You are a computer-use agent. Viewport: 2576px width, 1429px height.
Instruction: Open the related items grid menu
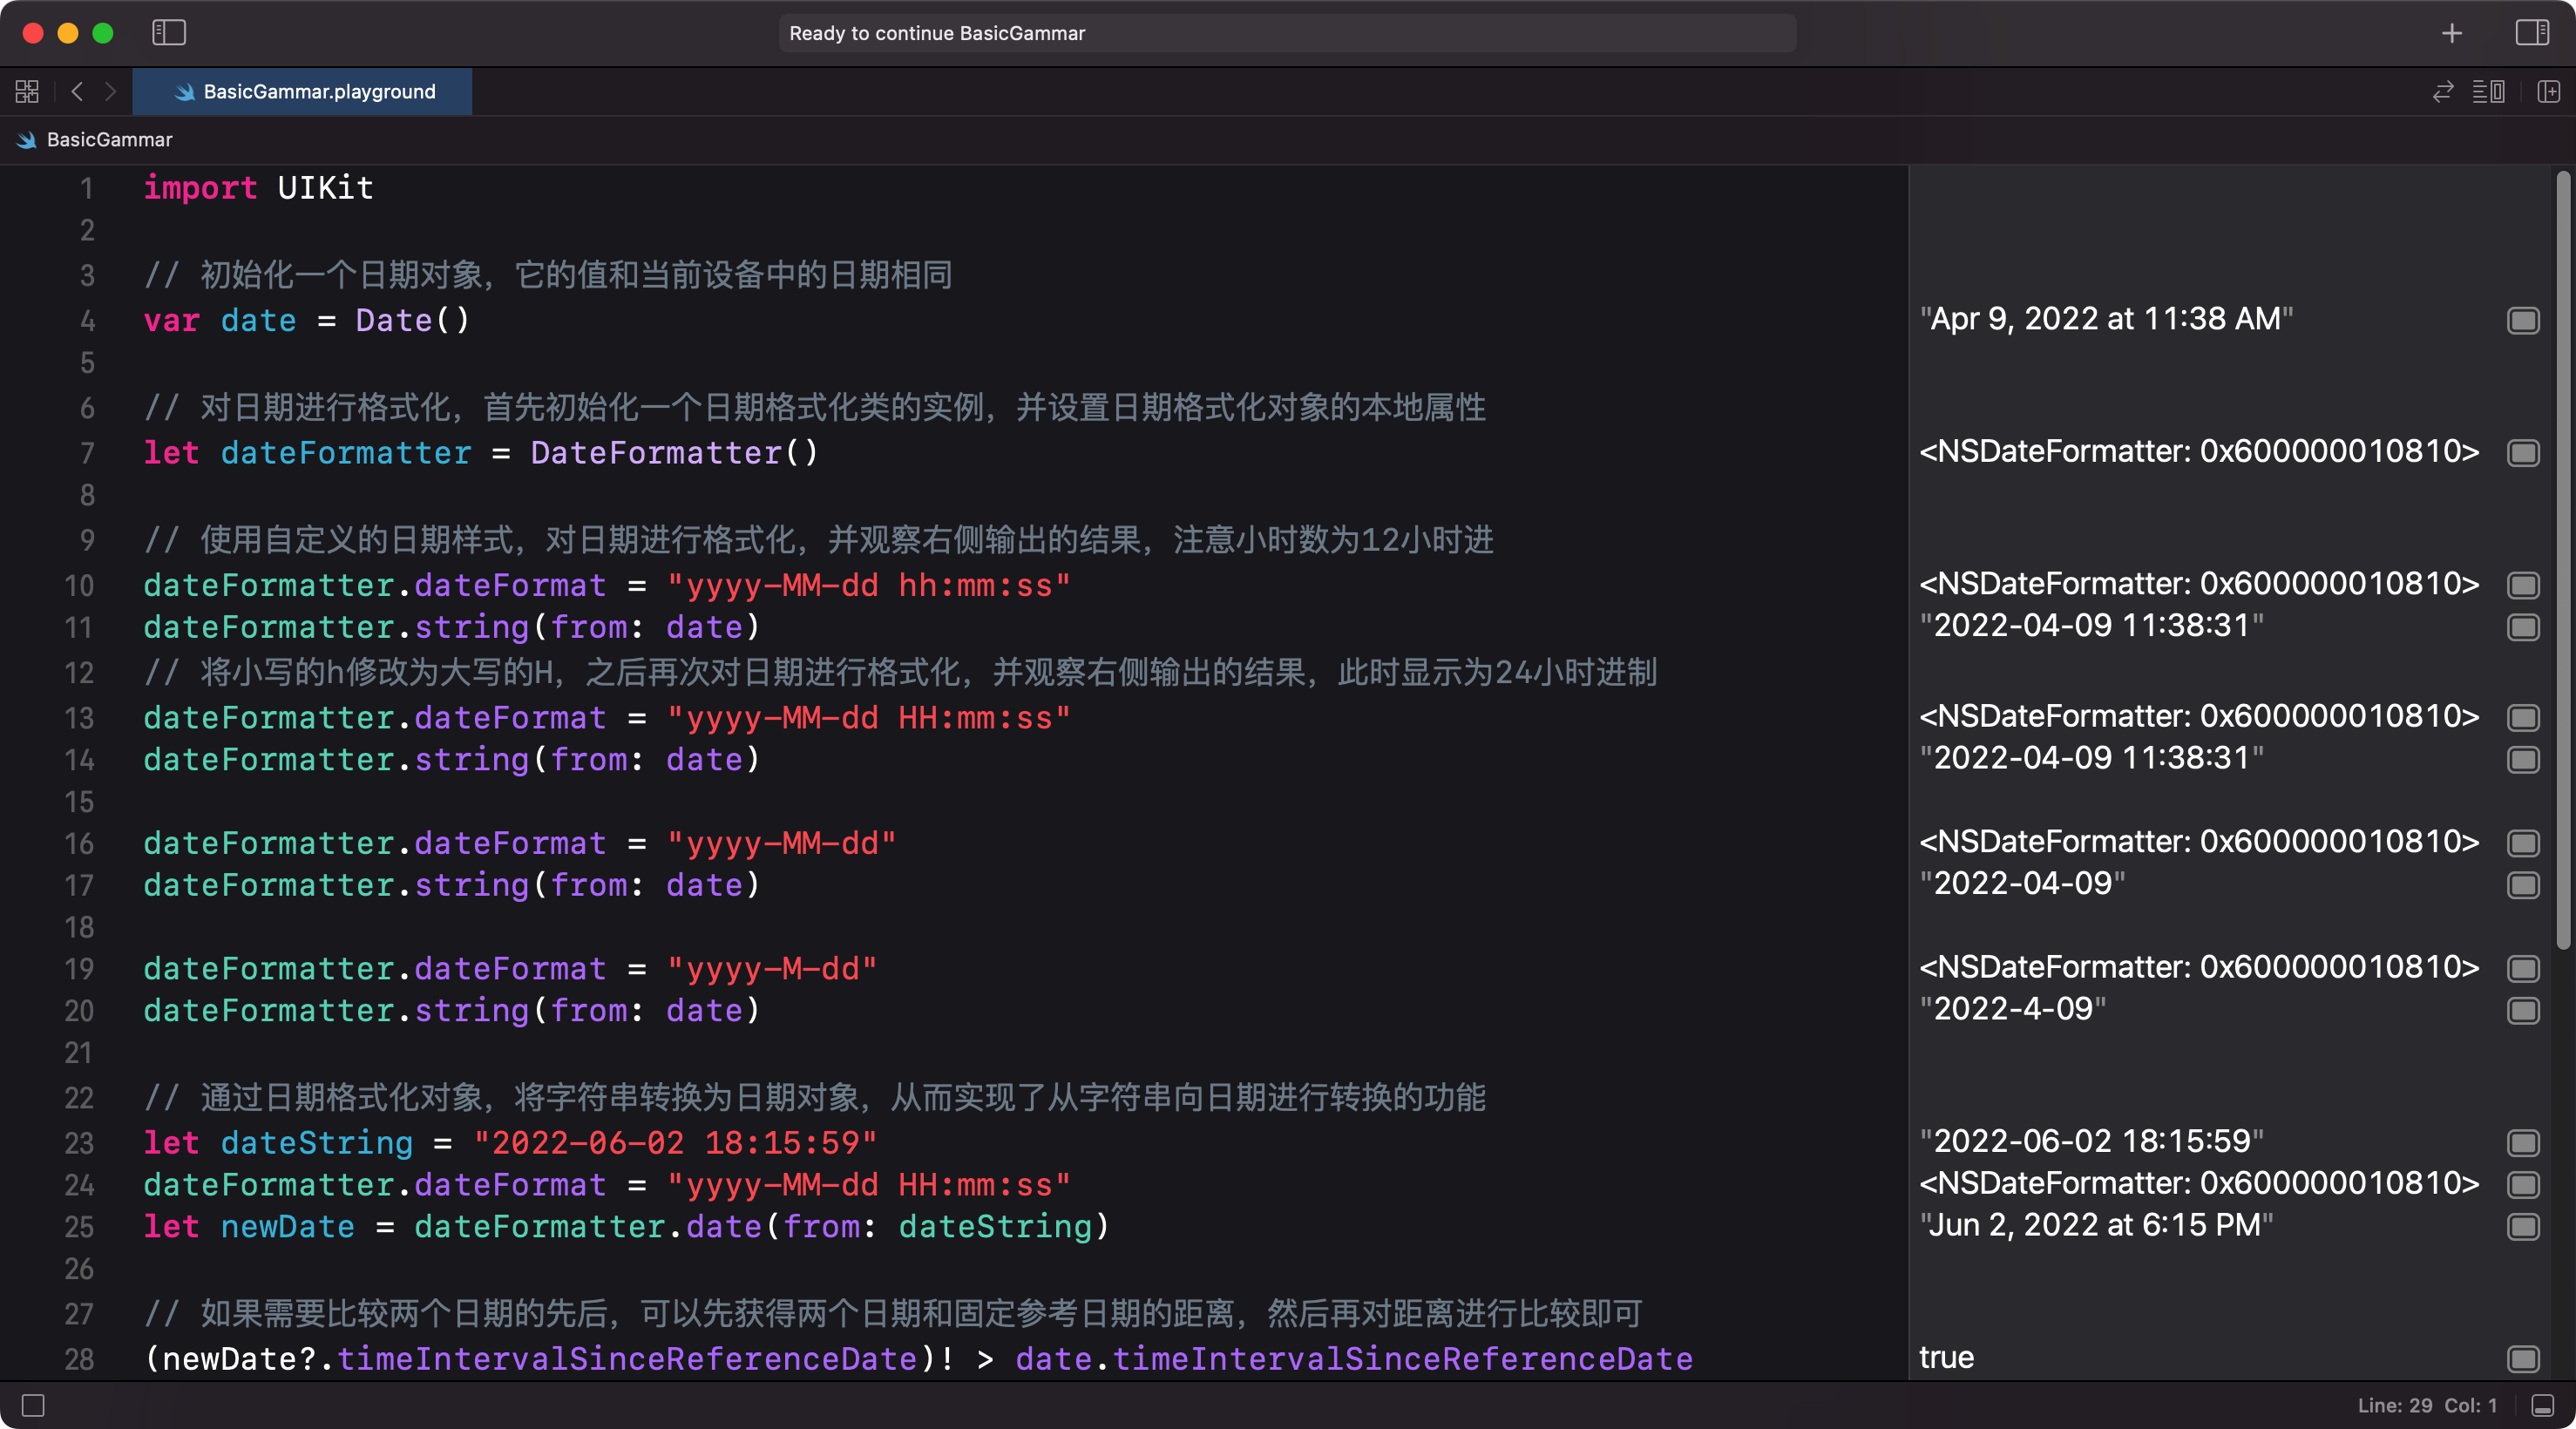tap(27, 92)
